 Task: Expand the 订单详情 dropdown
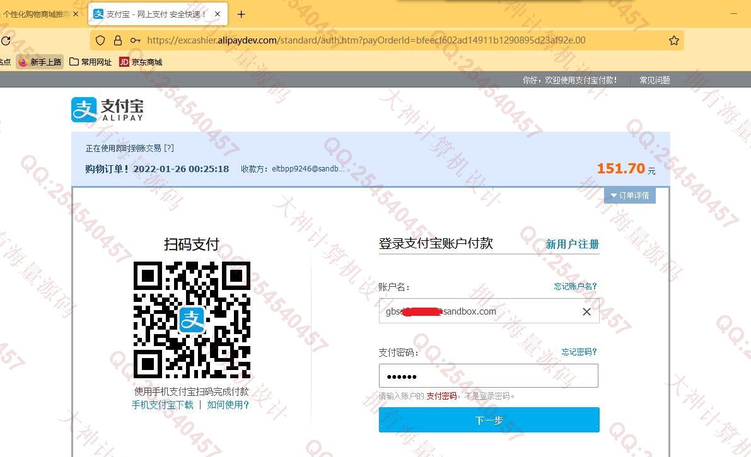click(x=630, y=195)
